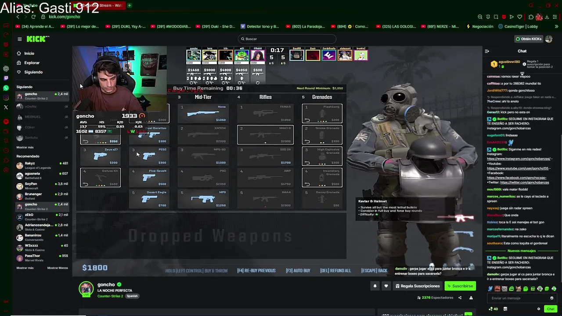This screenshot has width=562, height=316.
Task: Open the emote picker in chat input
Action: [x=552, y=298]
